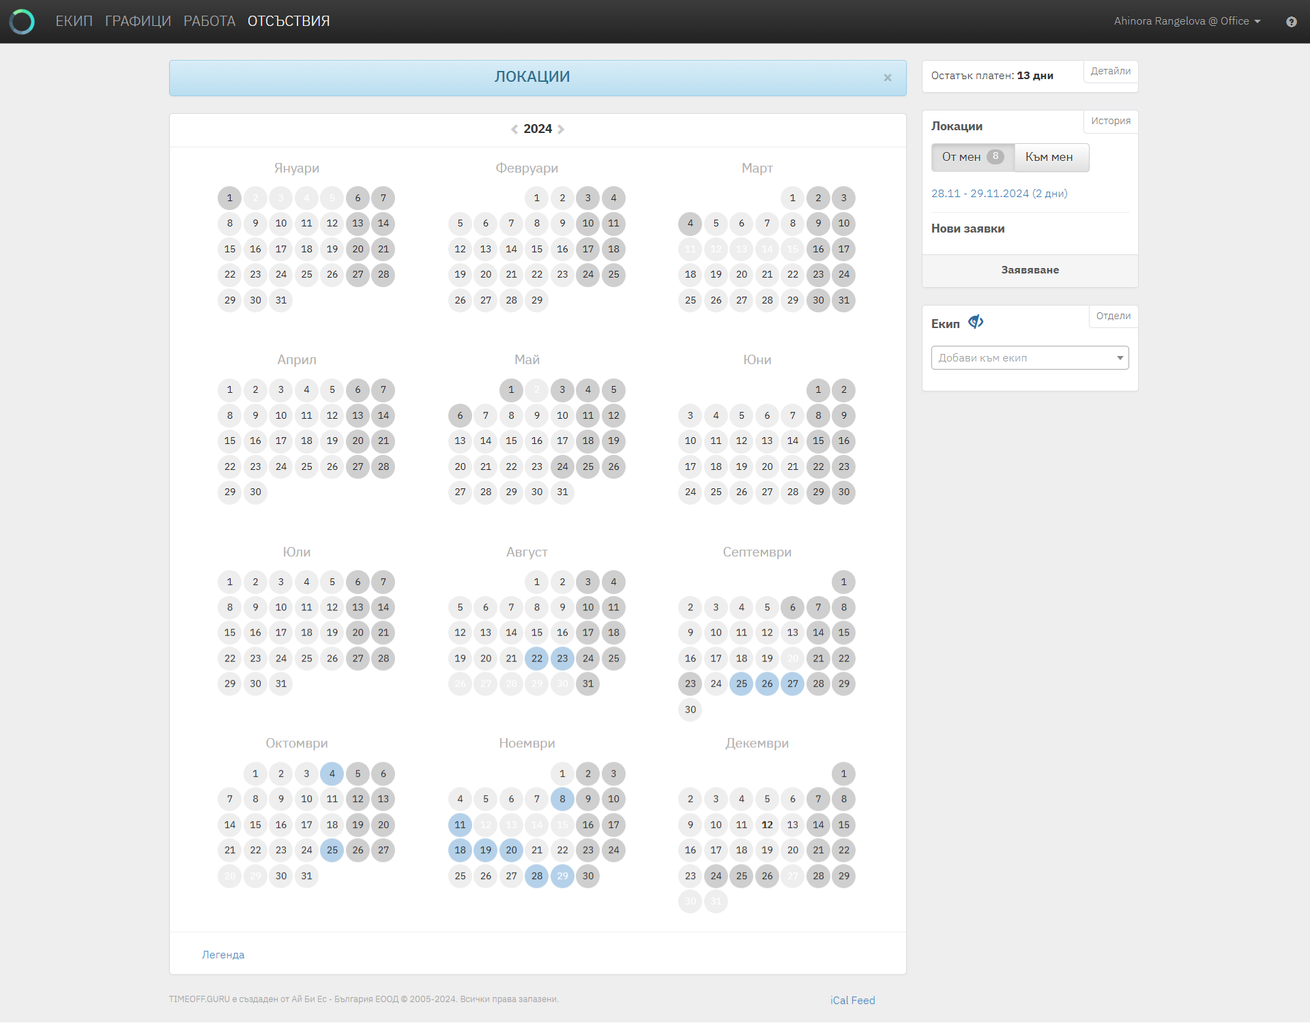Close the ЛОКАЦИИ banner with the X
Viewport: 1310px width, 1023px height.
888,78
